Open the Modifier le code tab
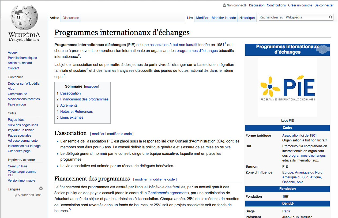This screenshot has height=218, width=338. (x=224, y=18)
